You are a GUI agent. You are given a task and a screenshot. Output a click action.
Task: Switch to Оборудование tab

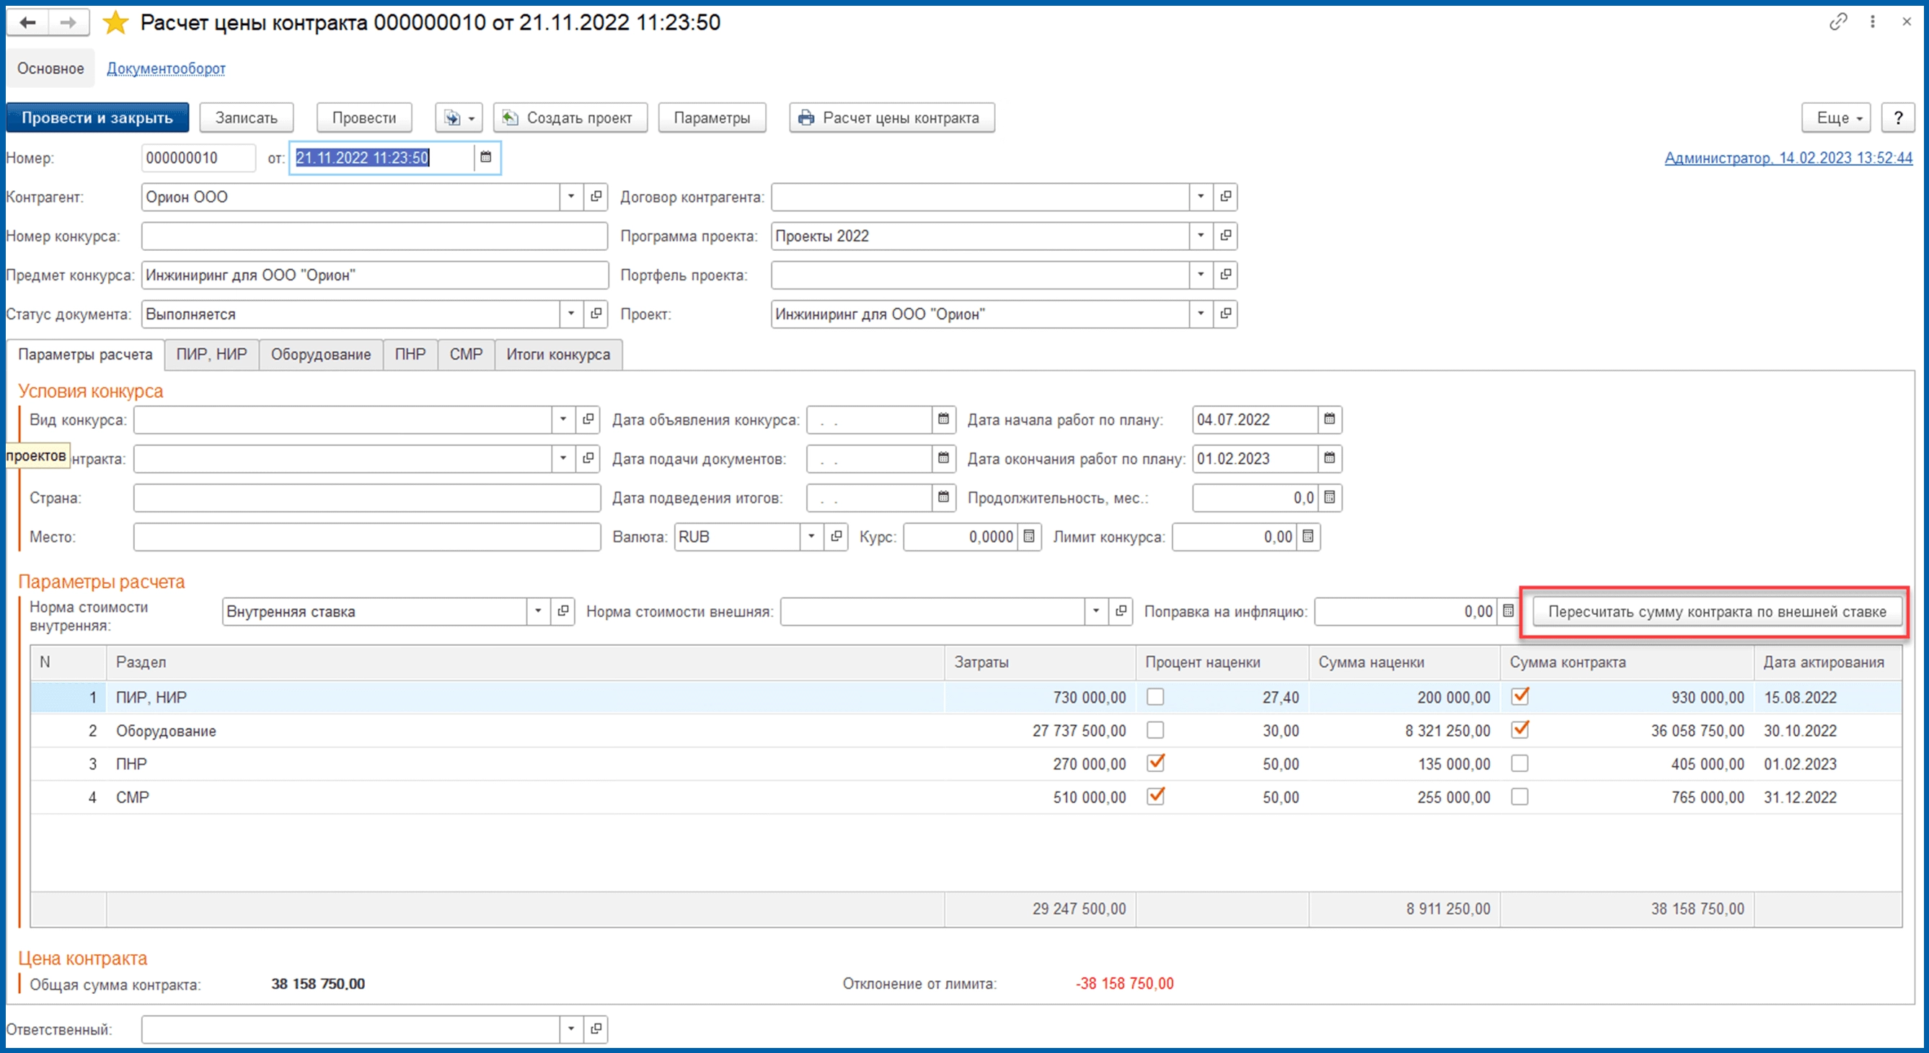320,355
